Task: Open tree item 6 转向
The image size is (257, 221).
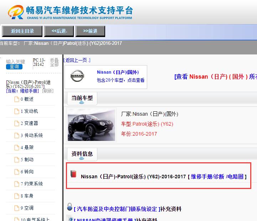Action: click(x=27, y=172)
